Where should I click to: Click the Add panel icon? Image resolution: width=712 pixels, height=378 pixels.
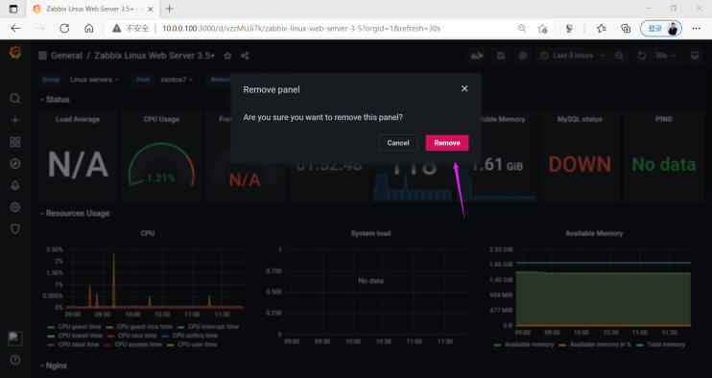tap(477, 56)
